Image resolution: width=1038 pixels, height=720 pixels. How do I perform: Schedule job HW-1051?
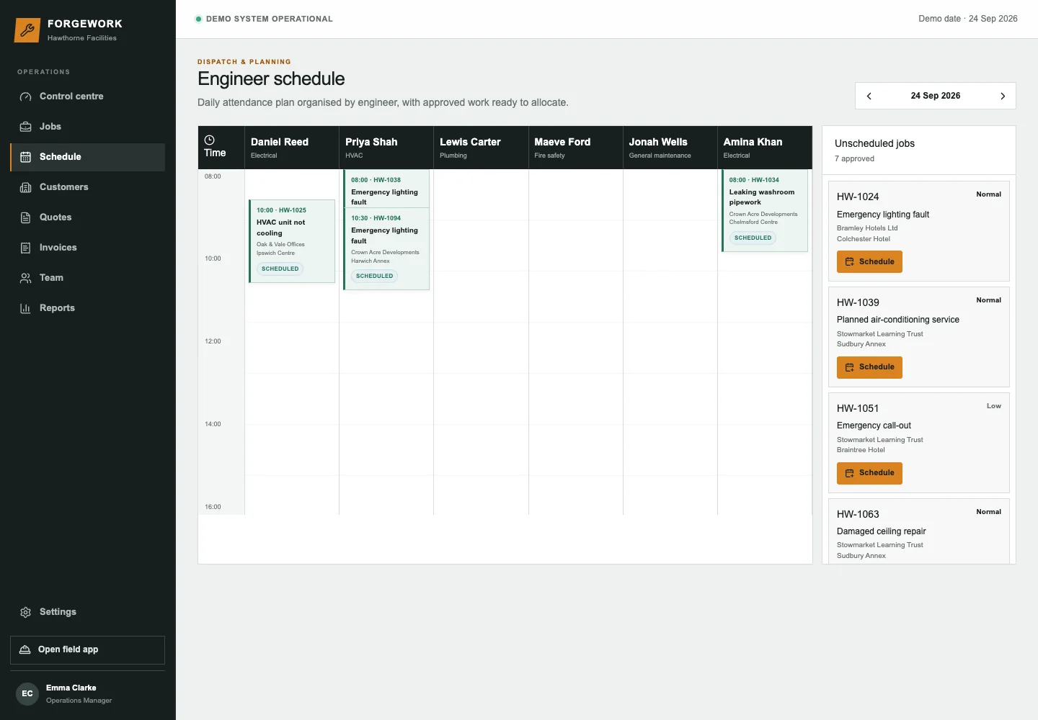click(x=869, y=473)
